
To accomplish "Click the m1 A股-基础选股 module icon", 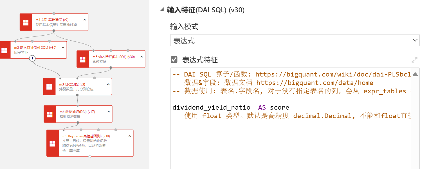I will coord(26,22).
